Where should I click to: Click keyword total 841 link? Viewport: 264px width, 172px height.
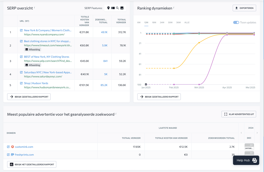tap(105, 61)
